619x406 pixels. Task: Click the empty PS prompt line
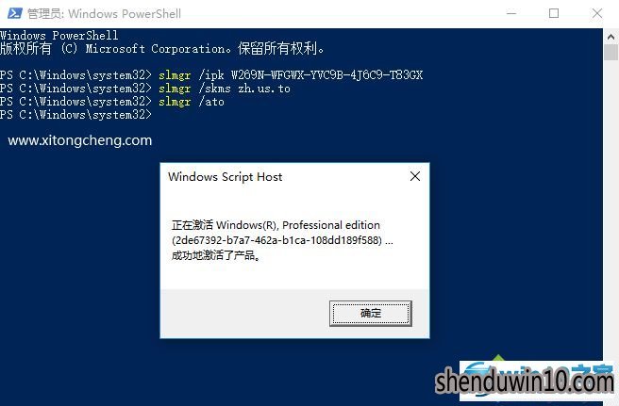click(x=75, y=115)
